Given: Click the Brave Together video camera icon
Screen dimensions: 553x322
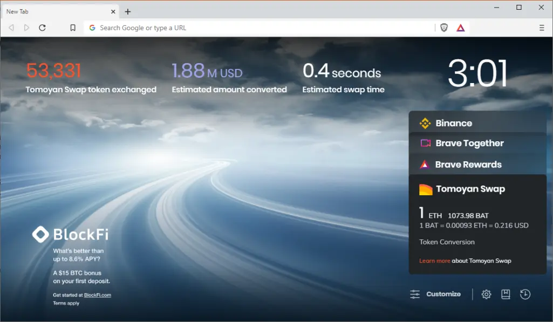Looking at the screenshot, I should point(425,143).
